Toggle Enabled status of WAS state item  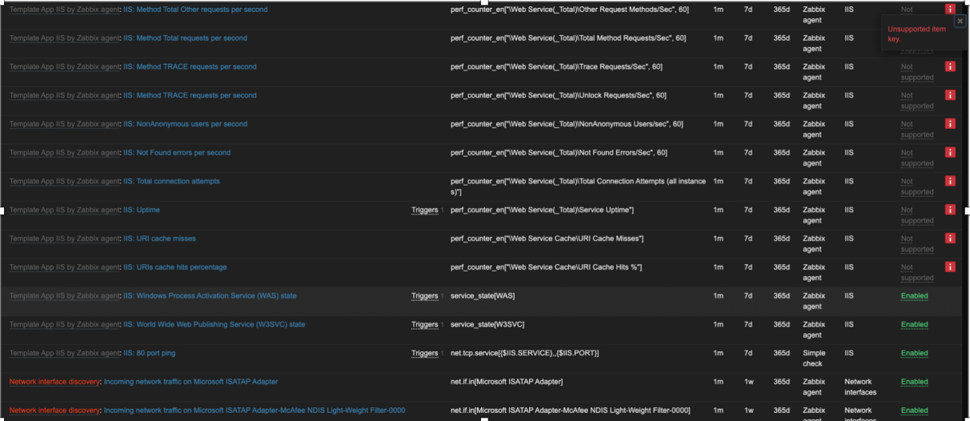coord(914,296)
